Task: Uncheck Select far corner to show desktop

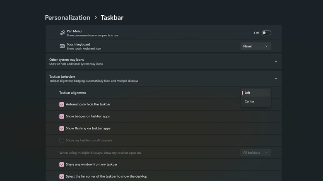Action: (x=62, y=176)
